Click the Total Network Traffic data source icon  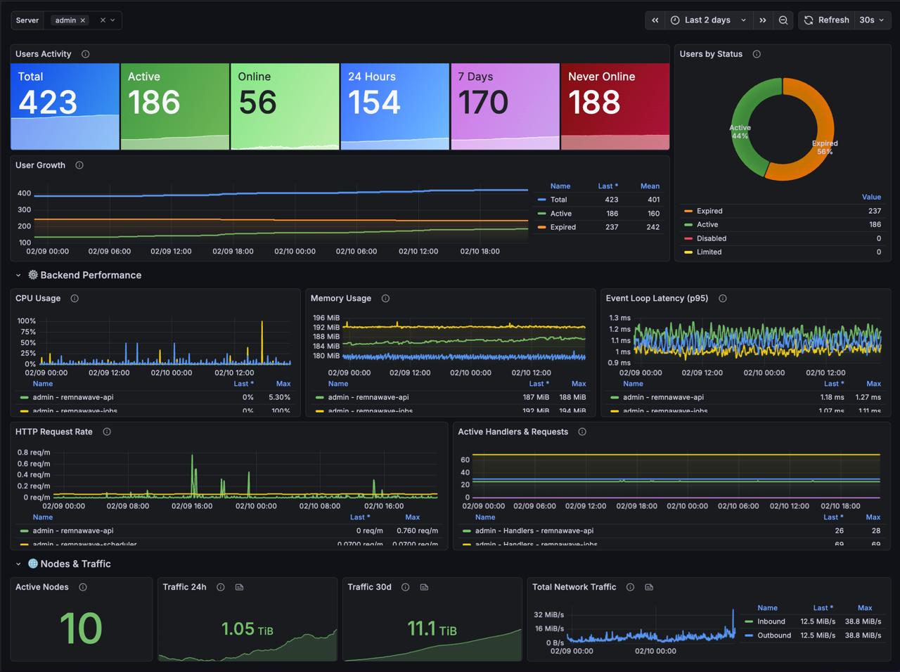[x=649, y=587]
